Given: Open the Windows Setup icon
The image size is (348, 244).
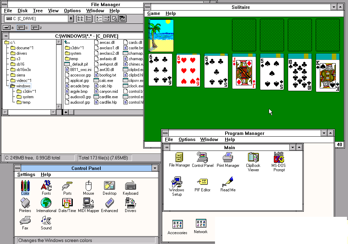Looking at the screenshot, I should (177, 186).
